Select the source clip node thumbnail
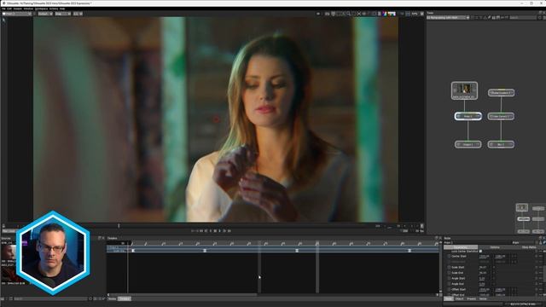Image resolution: width=546 pixels, height=307 pixels. click(x=464, y=90)
